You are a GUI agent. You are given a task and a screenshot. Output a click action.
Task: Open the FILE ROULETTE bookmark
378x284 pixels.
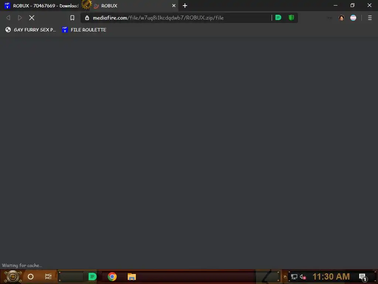[x=84, y=30]
